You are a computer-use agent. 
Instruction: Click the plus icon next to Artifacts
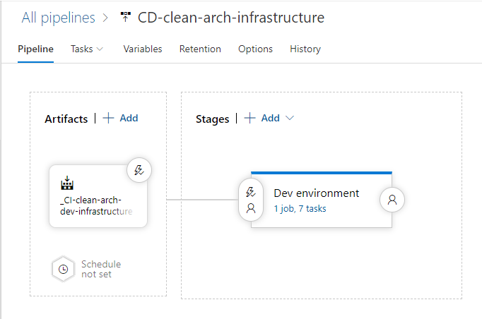(x=108, y=118)
